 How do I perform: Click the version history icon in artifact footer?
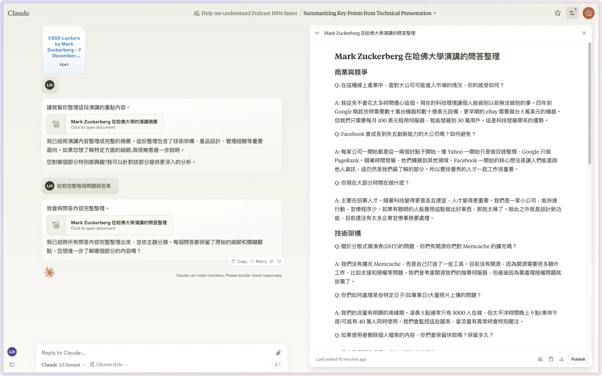click(x=540, y=359)
